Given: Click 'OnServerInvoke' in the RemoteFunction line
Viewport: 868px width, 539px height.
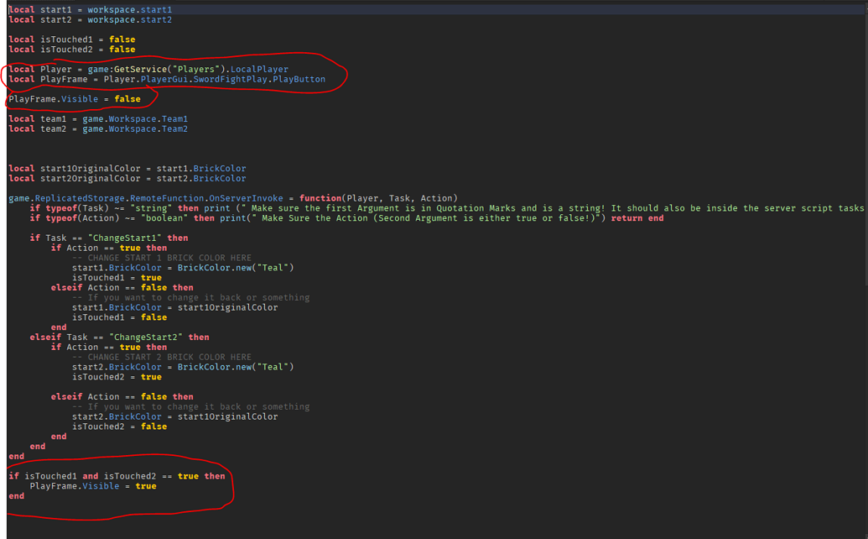Looking at the screenshot, I should (246, 198).
